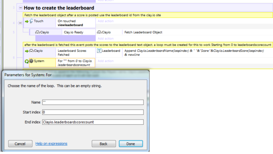
Task: Click the Cancel button
Action: pos(20,144)
